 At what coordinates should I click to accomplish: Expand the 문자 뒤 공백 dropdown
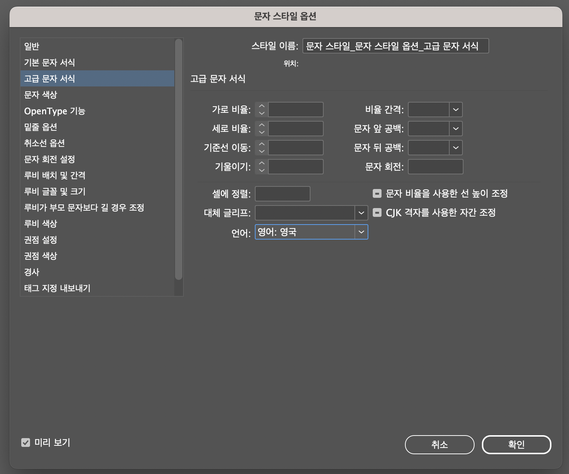pos(455,148)
